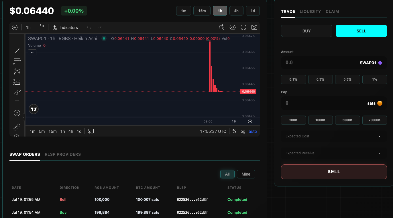The image size is (393, 218).
Task: Take a chart snapshot with camera icon
Action: (x=254, y=27)
